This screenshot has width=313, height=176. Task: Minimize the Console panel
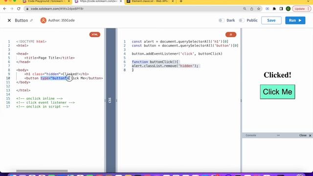pos(278,135)
